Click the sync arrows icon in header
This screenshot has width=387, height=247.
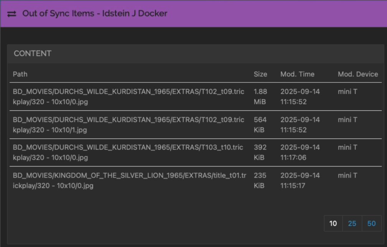tap(12, 14)
